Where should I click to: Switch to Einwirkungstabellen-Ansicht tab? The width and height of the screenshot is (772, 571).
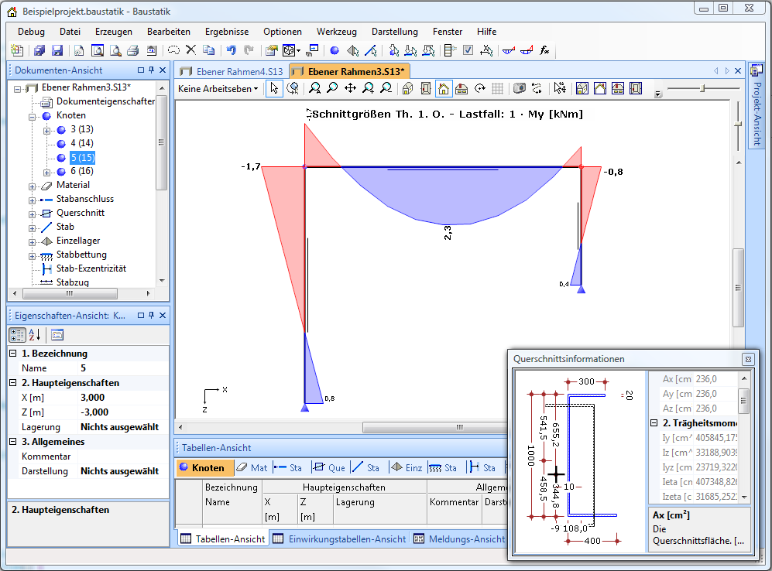pyautogui.click(x=341, y=539)
